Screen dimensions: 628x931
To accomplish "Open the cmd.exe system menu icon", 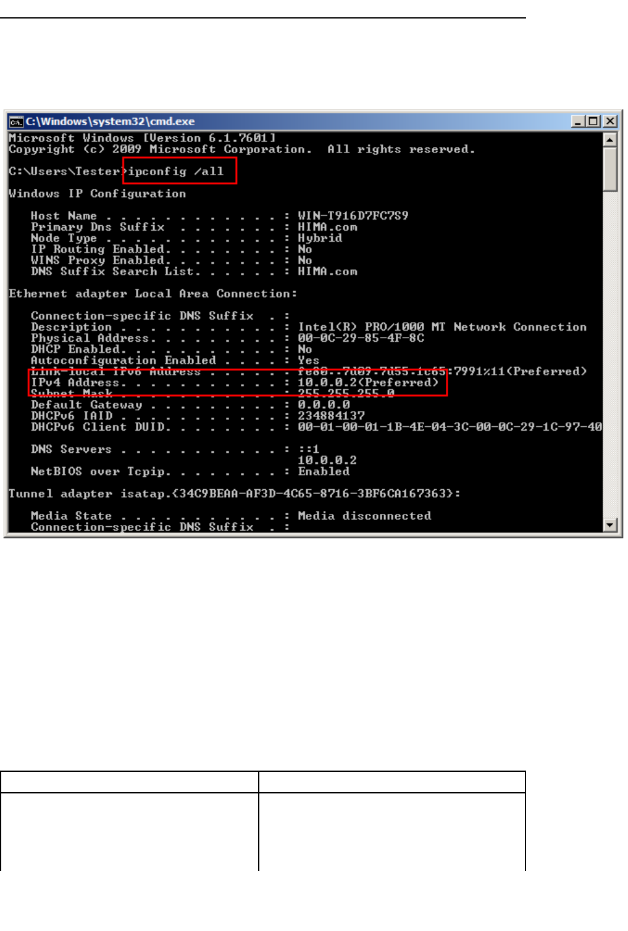I will (16, 122).
